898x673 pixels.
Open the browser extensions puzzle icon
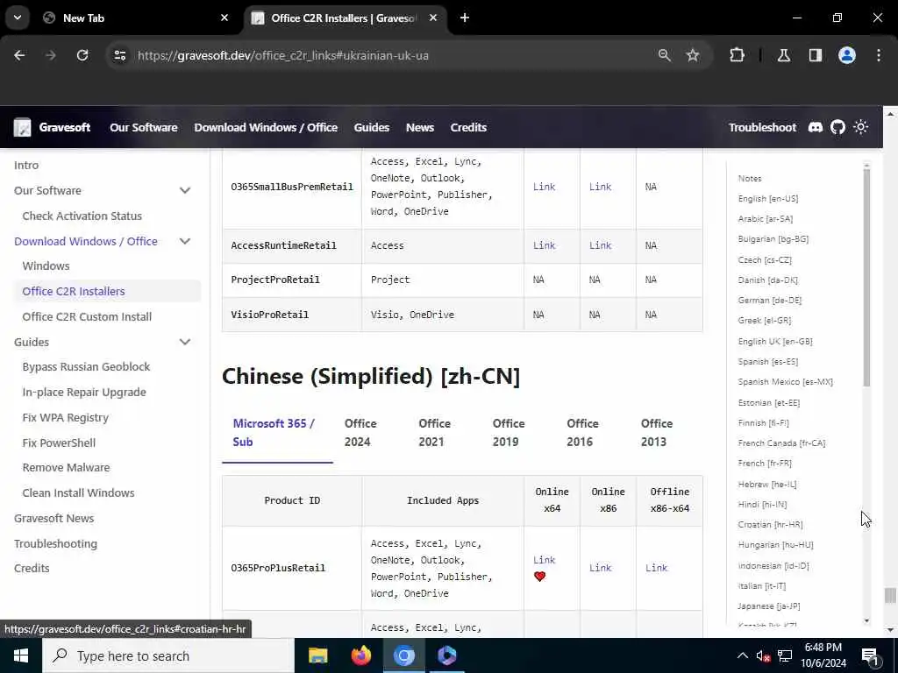pyautogui.click(x=737, y=55)
